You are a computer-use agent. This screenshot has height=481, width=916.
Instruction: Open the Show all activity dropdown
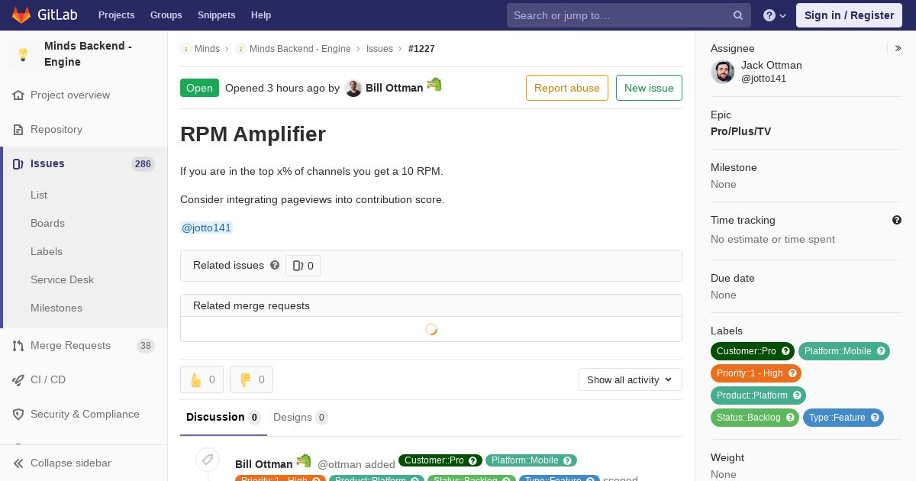tap(631, 379)
